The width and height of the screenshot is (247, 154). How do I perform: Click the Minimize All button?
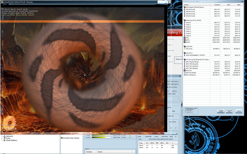click(229, 111)
